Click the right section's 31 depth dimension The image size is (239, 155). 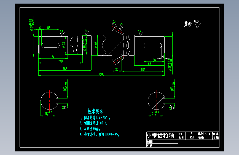[x=155, y=113]
